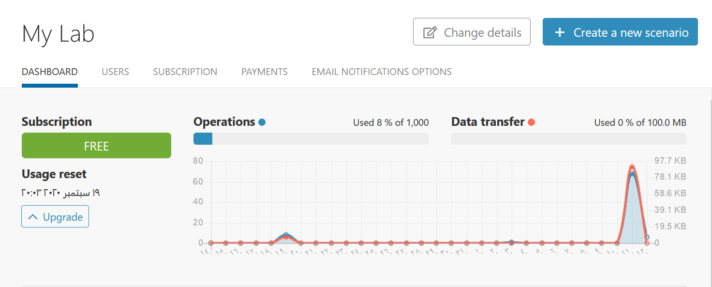Toggle the blue Operations legend dot
712x287 pixels.
(262, 122)
